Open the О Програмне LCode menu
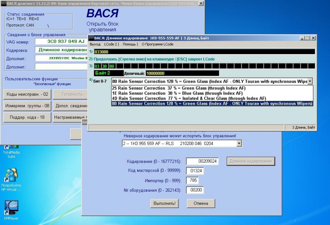The height and width of the screenshot is (225, 330). [x=157, y=44]
